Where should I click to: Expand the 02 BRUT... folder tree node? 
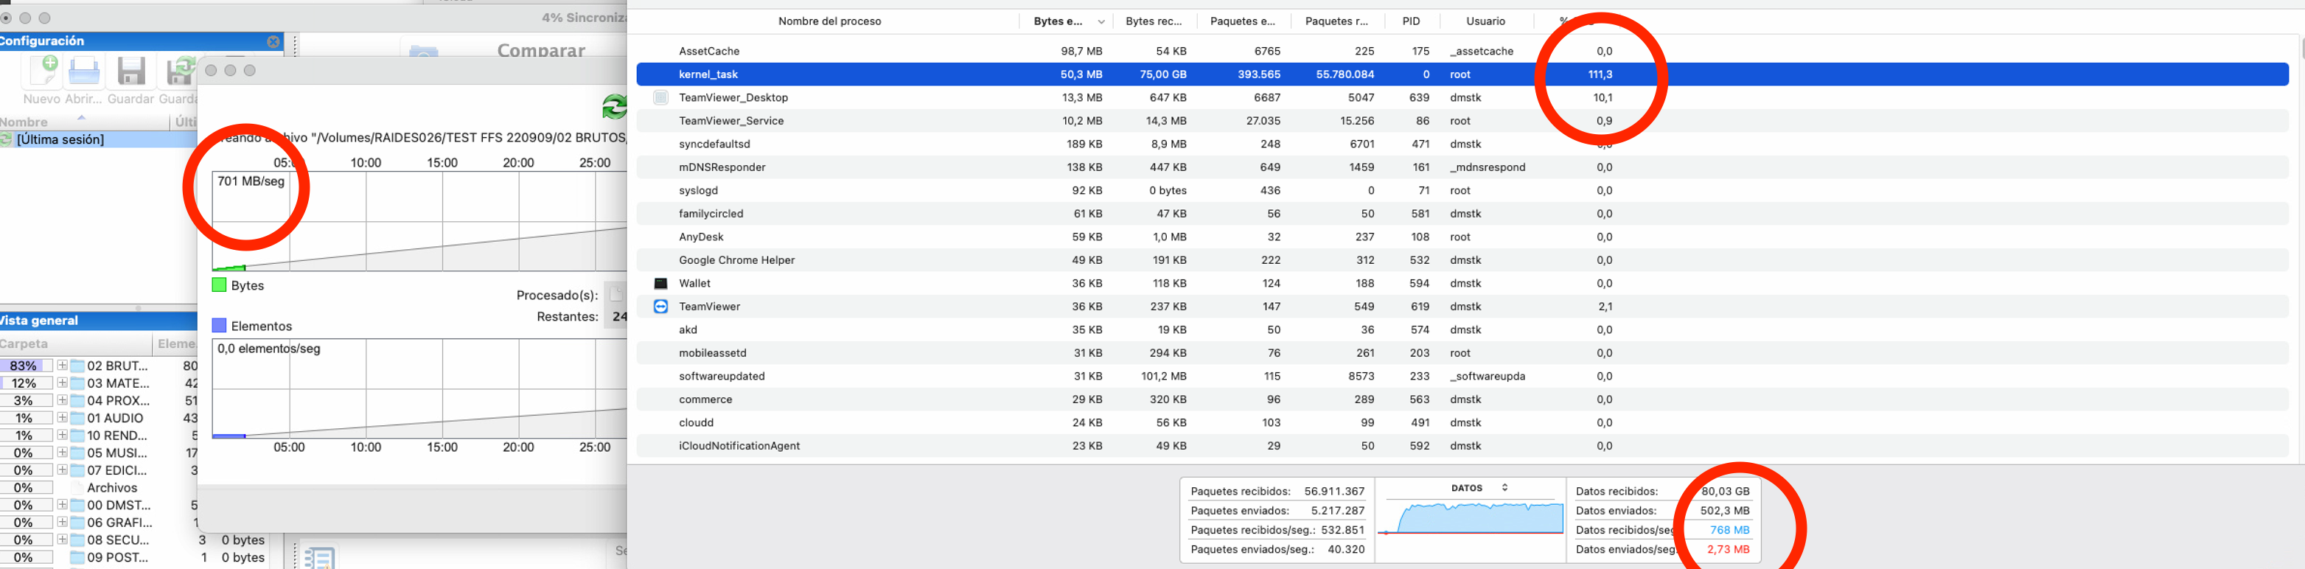pos(63,365)
